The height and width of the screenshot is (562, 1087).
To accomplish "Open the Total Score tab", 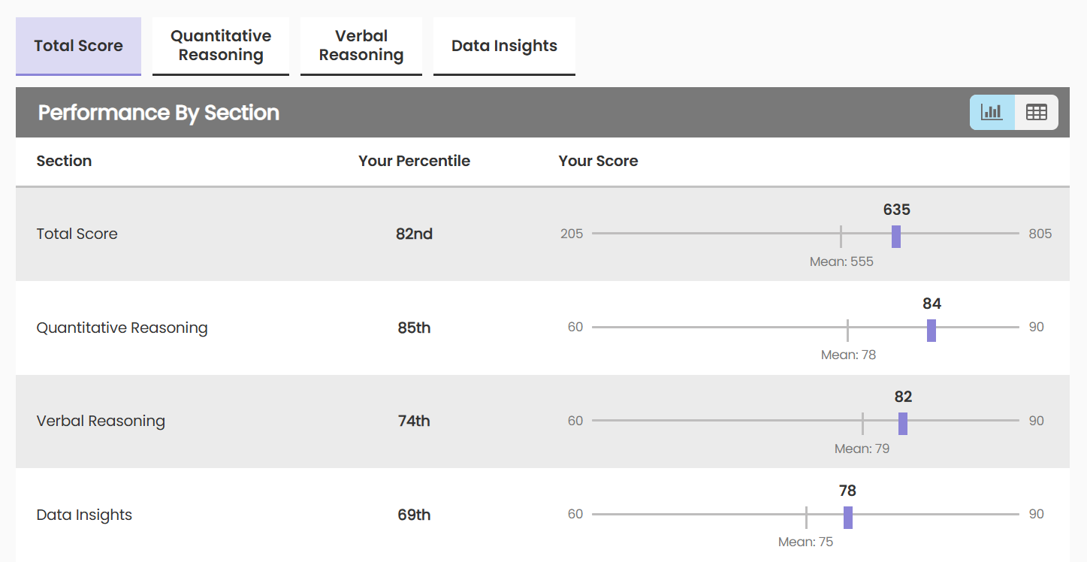I will coord(78,46).
